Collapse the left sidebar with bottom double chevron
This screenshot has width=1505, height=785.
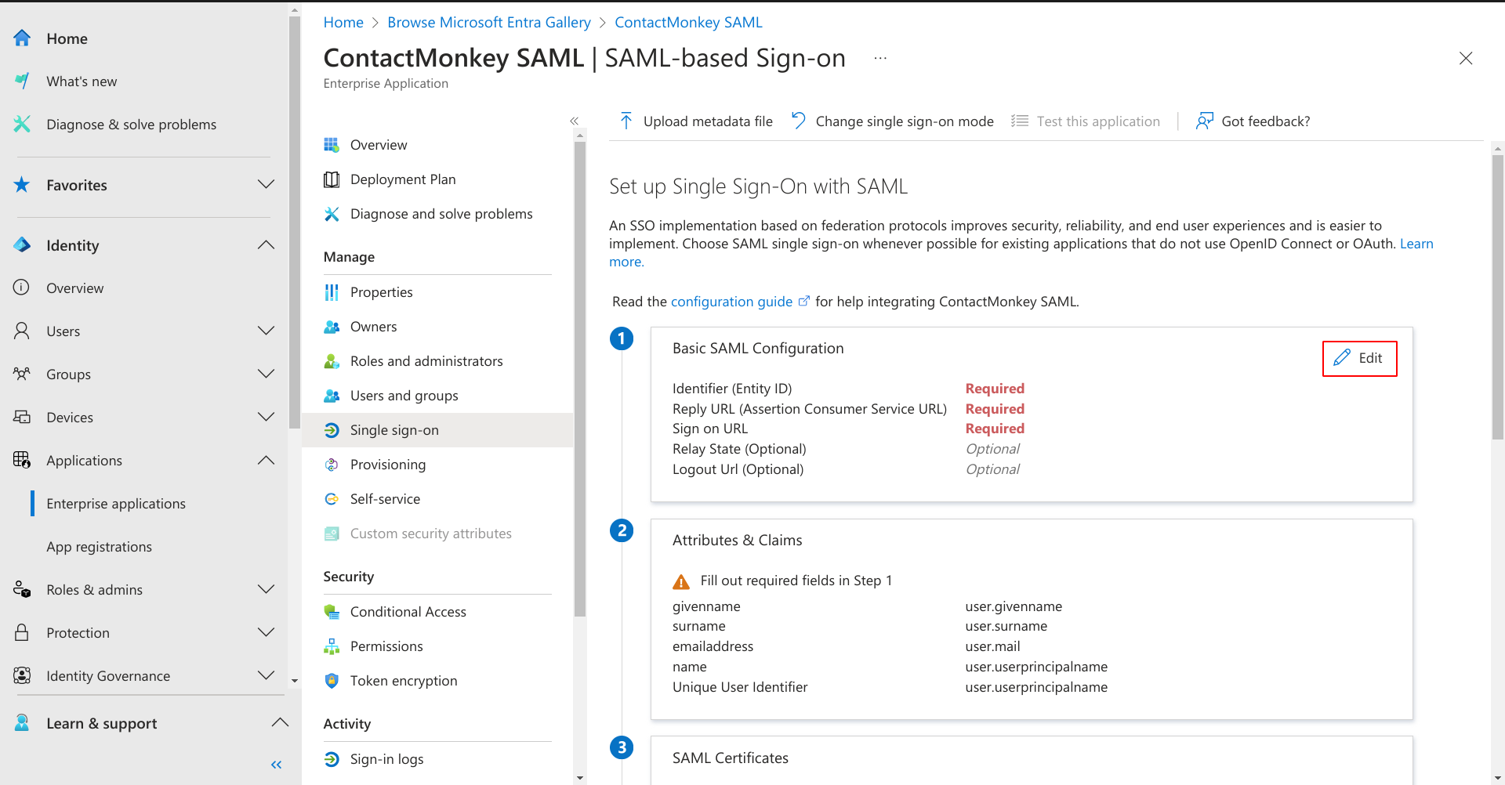point(276,765)
